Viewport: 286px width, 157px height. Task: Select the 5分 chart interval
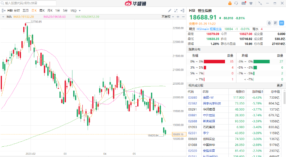tap(65, 11)
